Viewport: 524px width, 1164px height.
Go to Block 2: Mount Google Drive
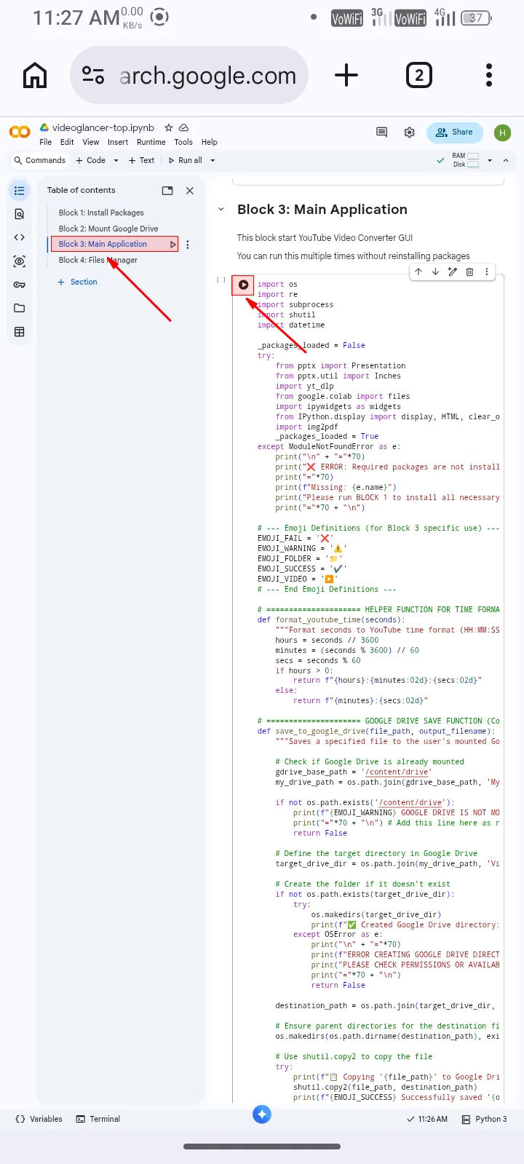[x=108, y=229]
